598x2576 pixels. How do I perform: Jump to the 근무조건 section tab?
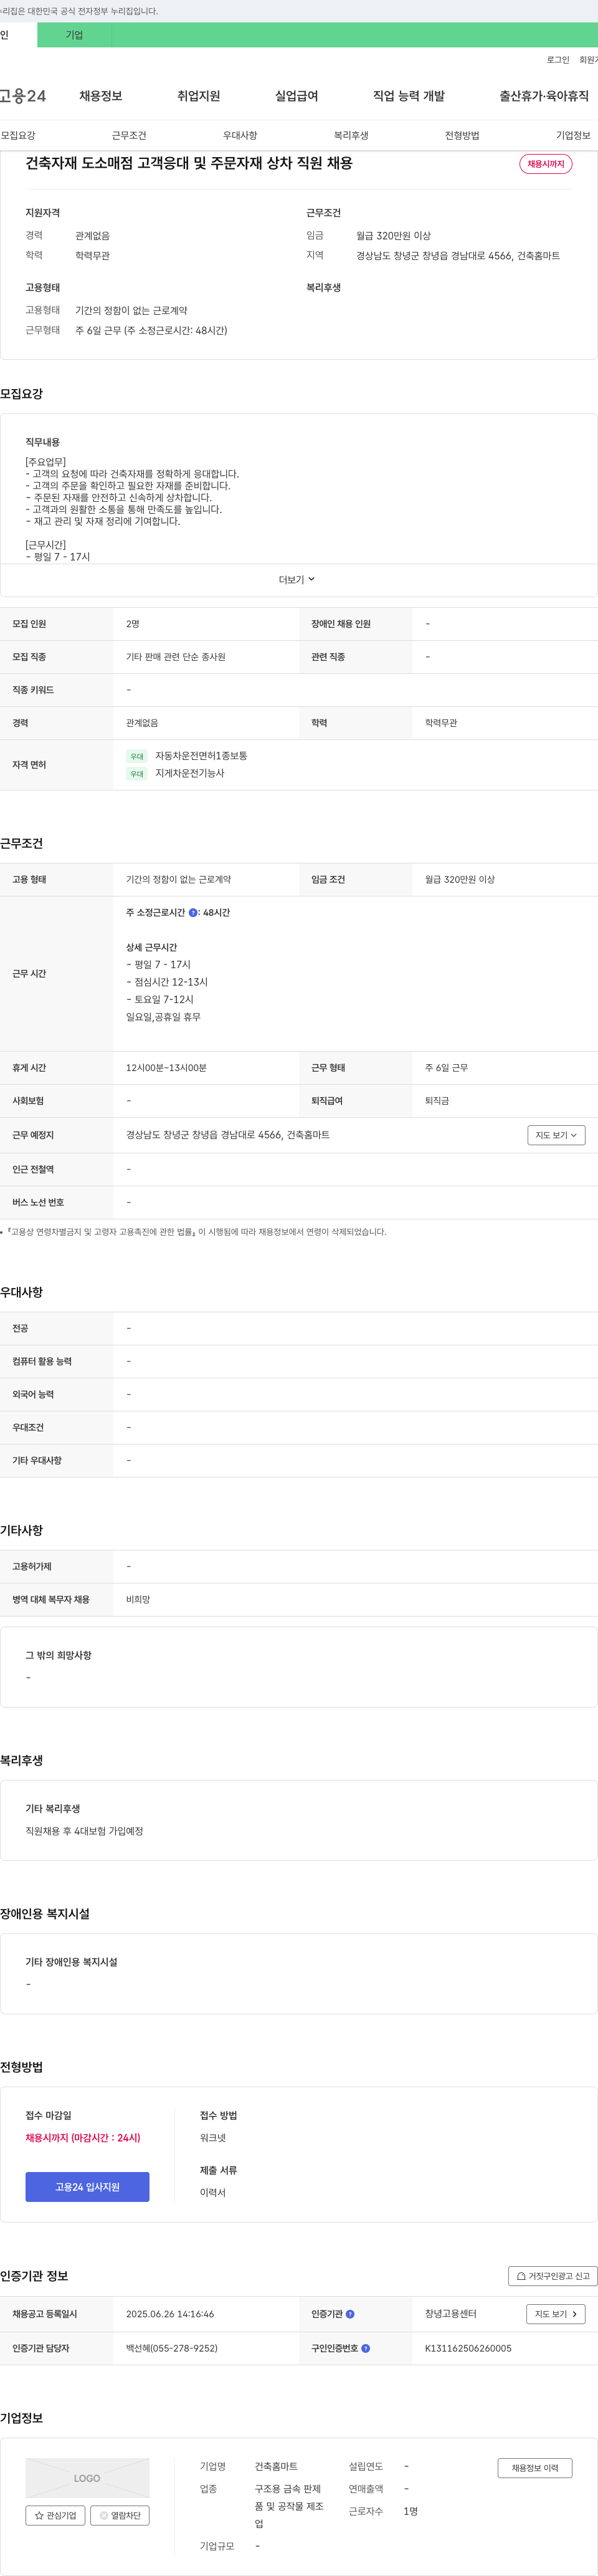[x=129, y=135]
